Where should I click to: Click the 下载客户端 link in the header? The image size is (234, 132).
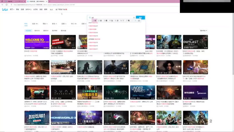[x=61, y=9]
